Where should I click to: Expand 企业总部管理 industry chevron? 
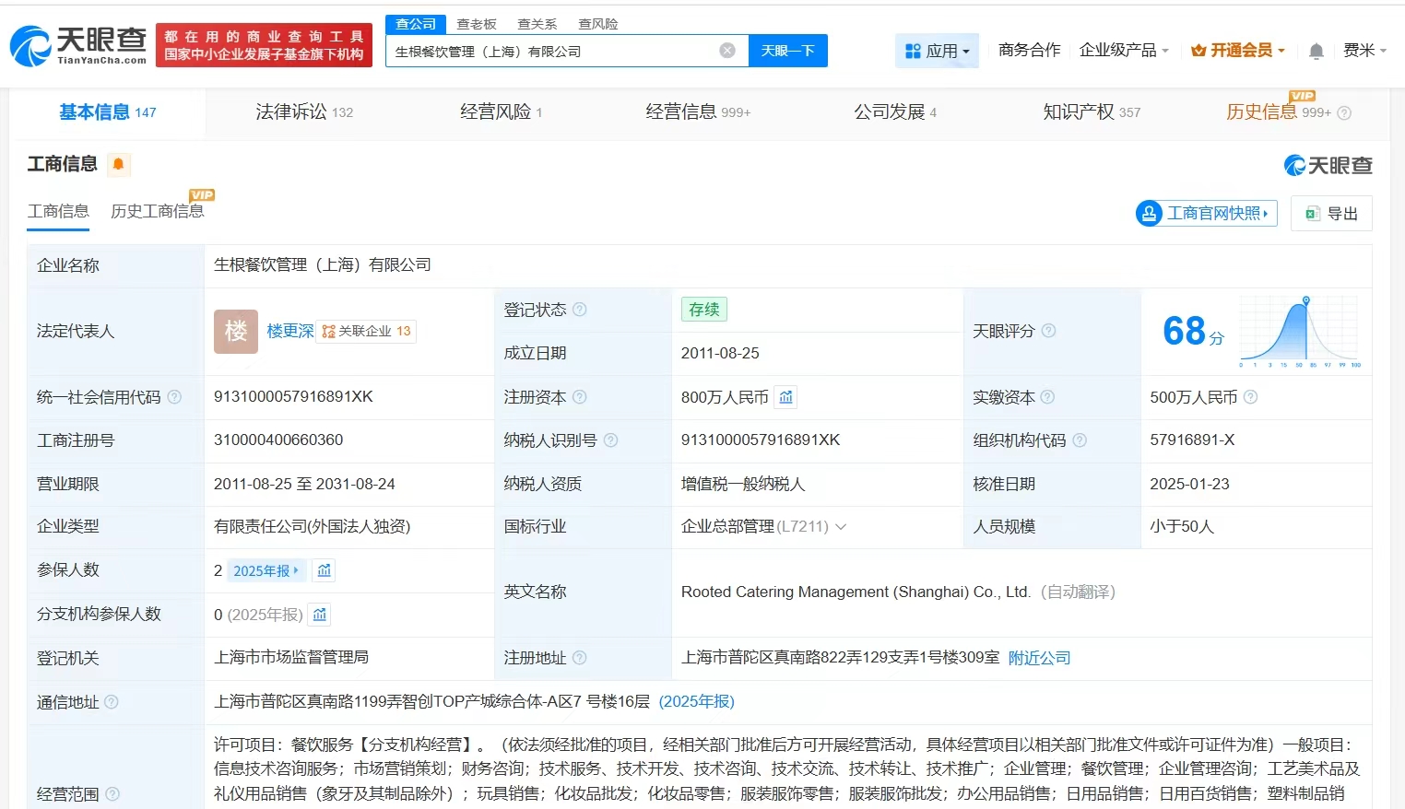[x=841, y=527]
